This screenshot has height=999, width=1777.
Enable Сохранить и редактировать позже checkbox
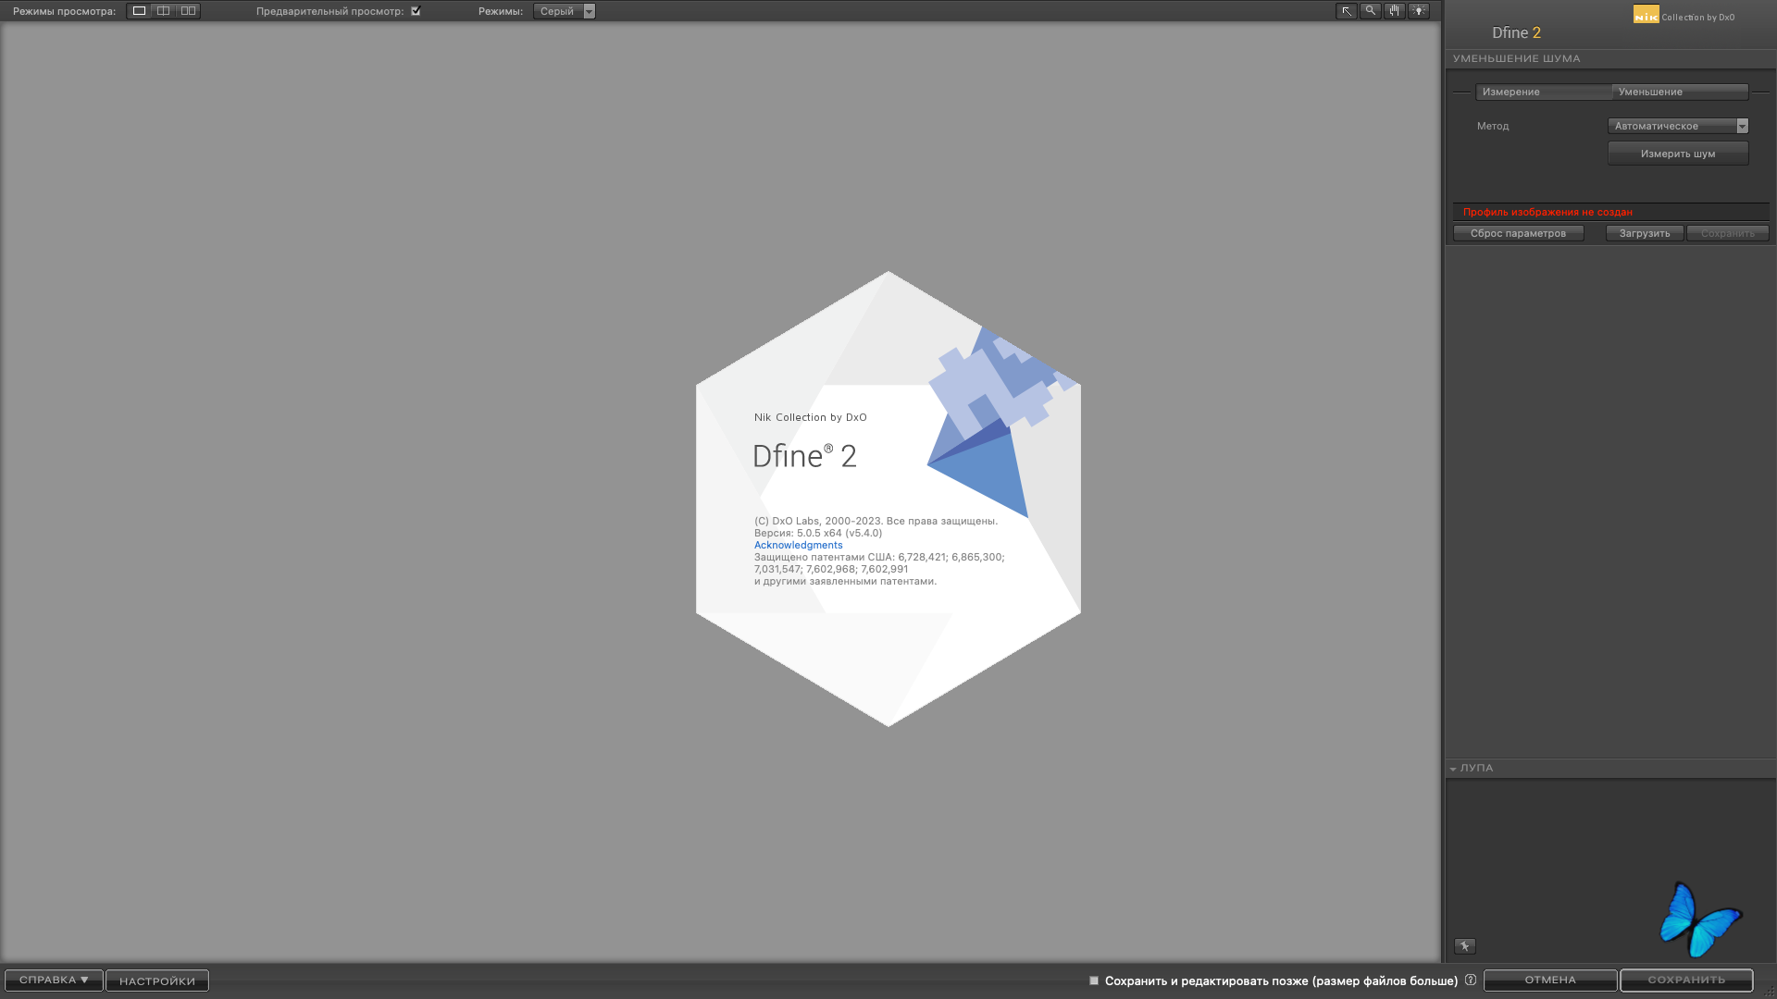(1094, 980)
